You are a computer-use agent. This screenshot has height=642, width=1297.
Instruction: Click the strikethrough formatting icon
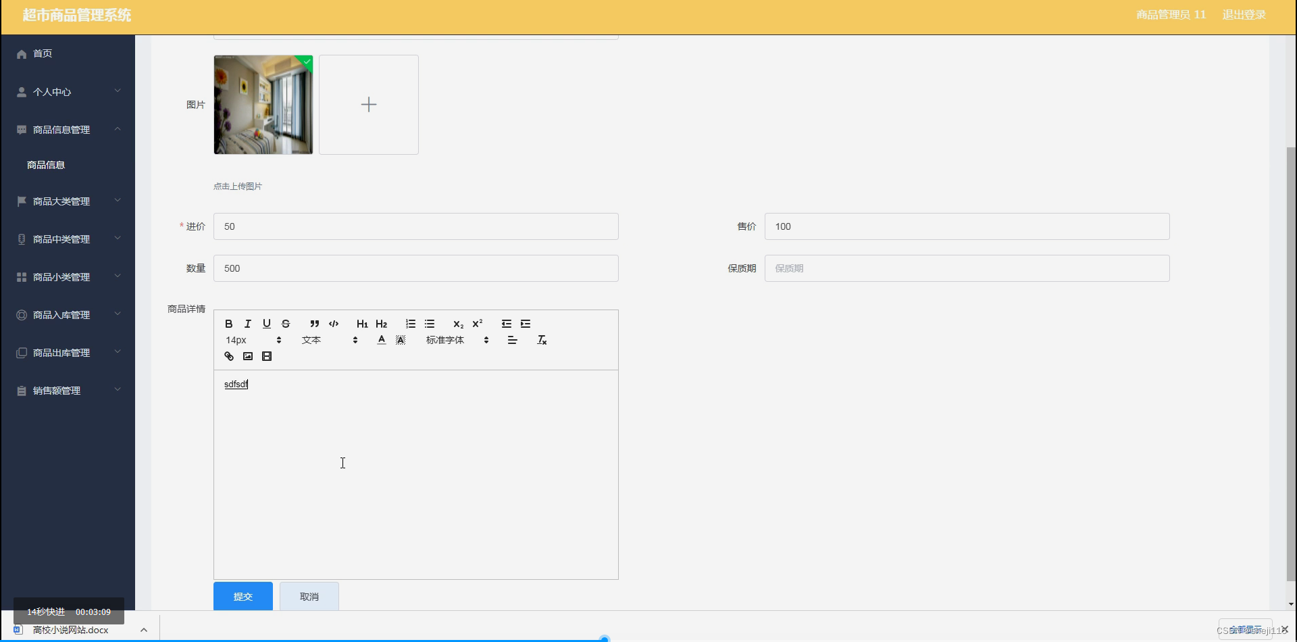285,324
